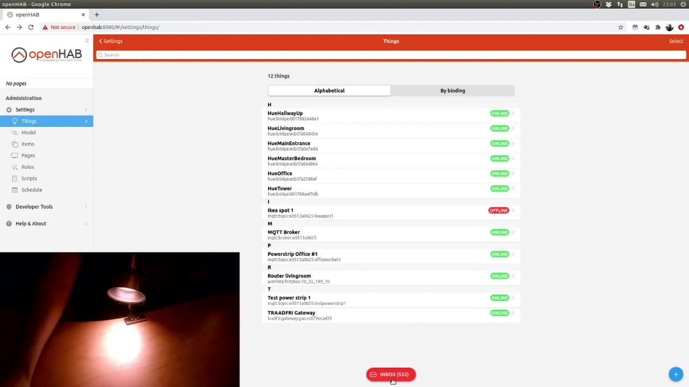Open the HueOffice thing
Image resolution: width=689 pixels, height=387 pixels.
pyautogui.click(x=391, y=176)
